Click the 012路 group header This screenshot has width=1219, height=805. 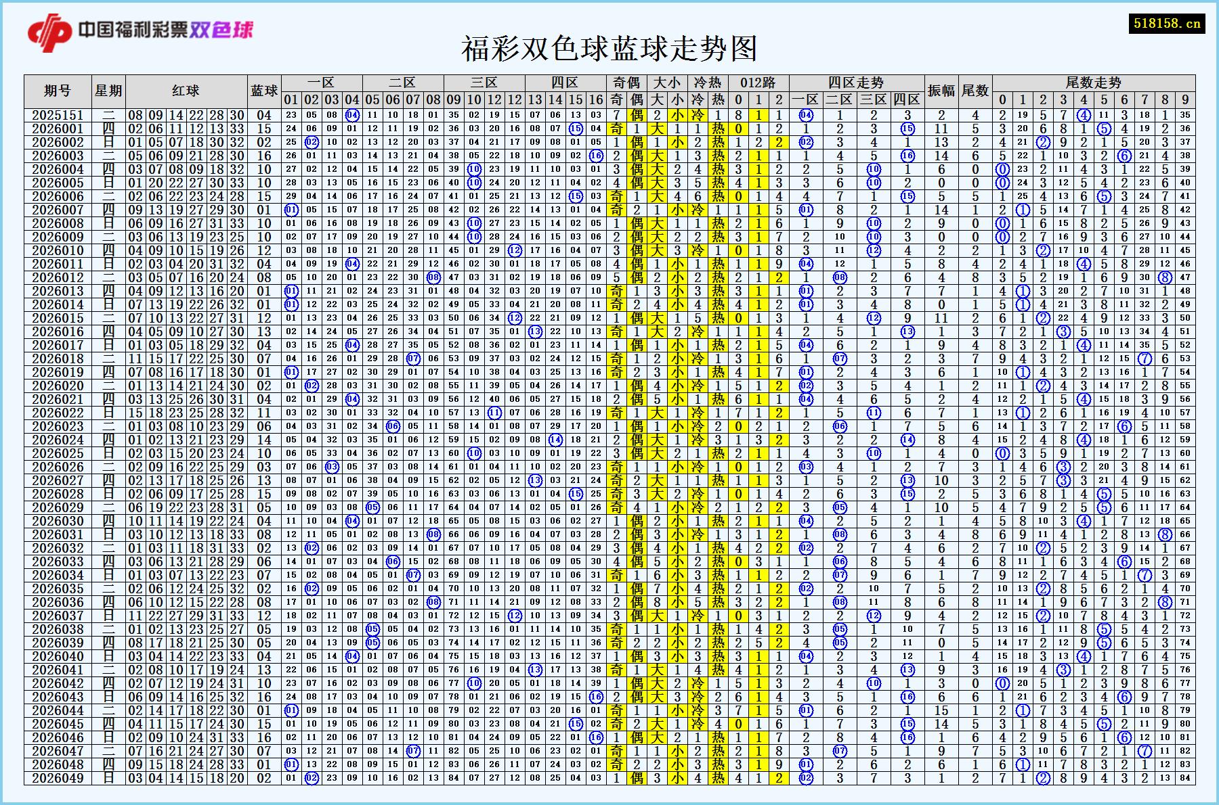pos(758,83)
